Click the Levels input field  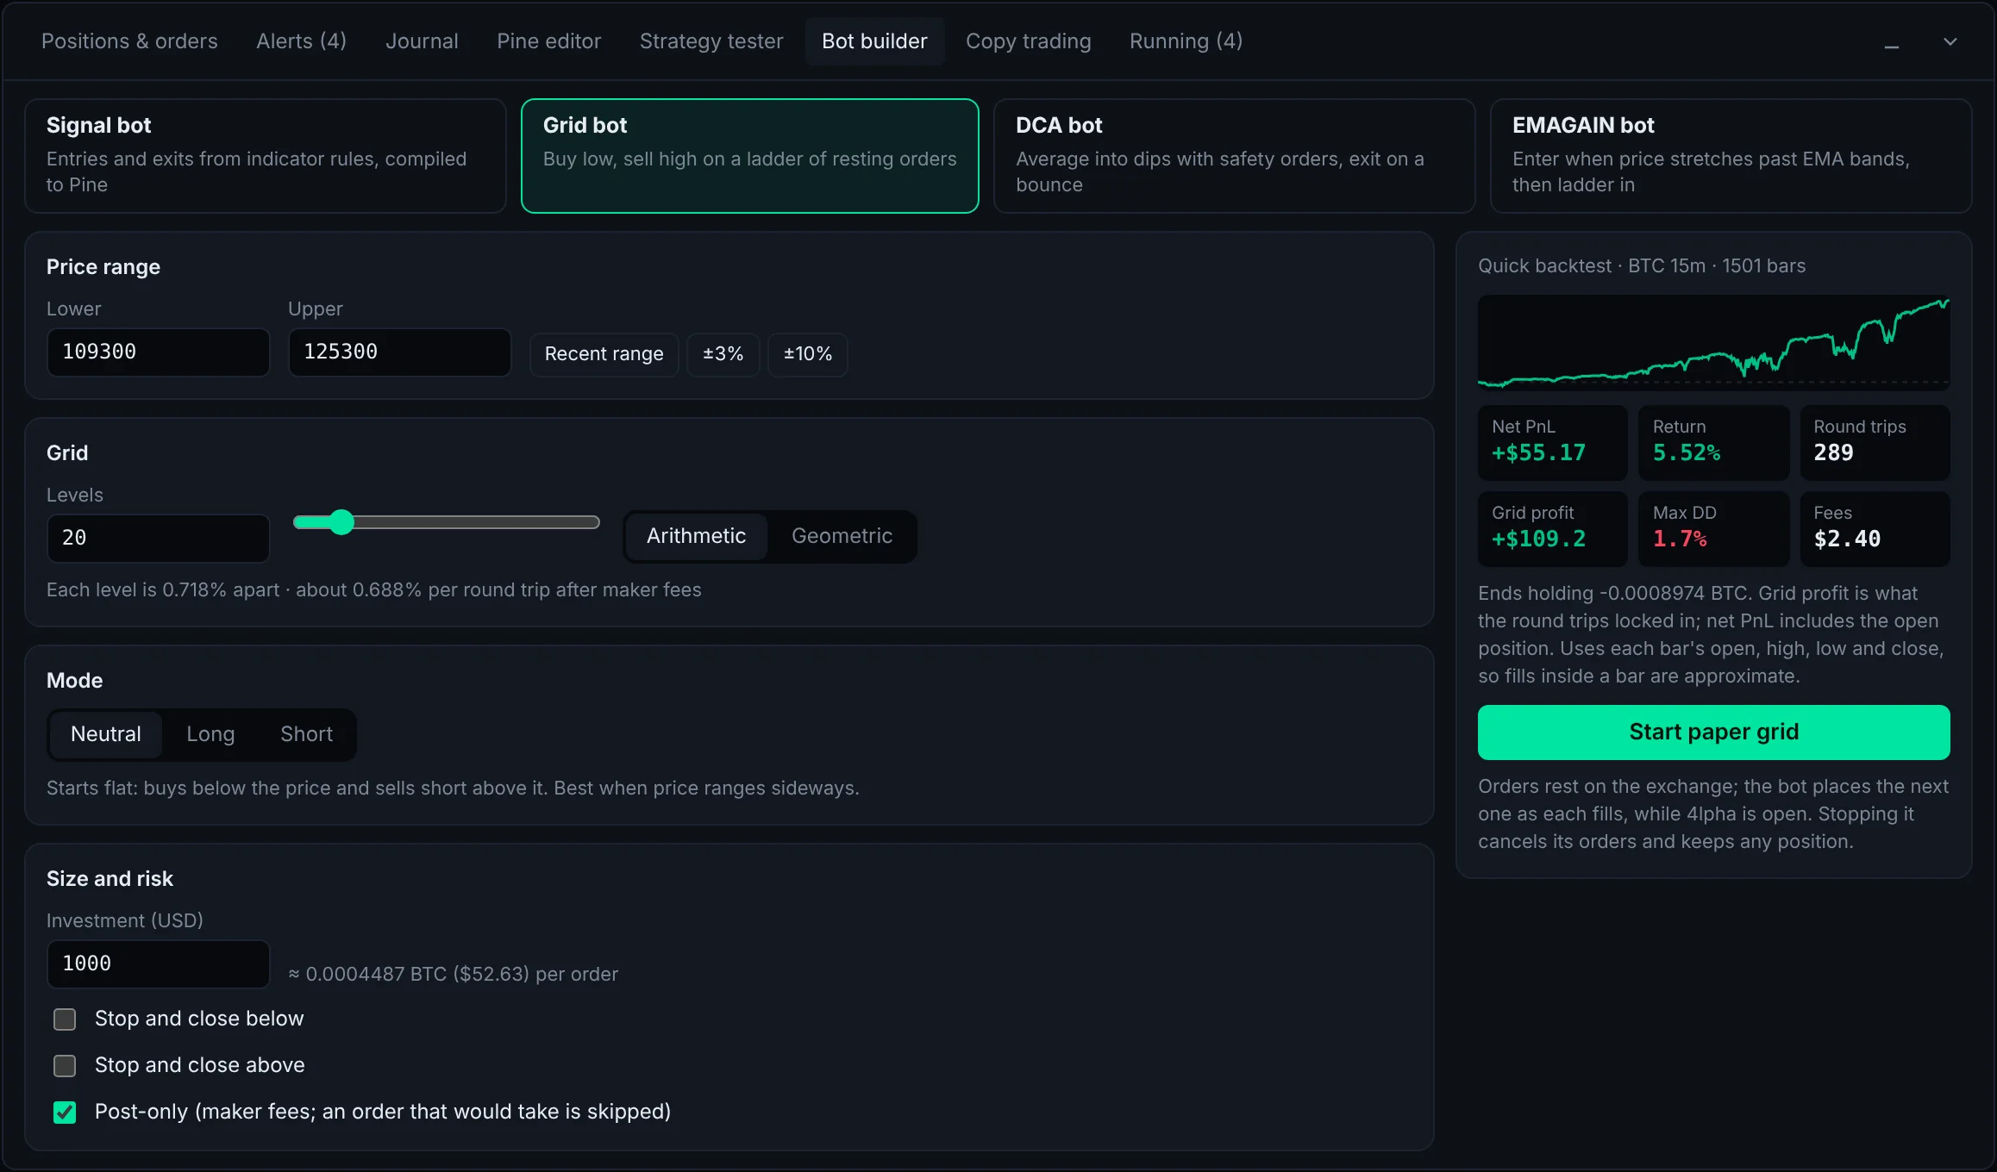[x=158, y=538]
